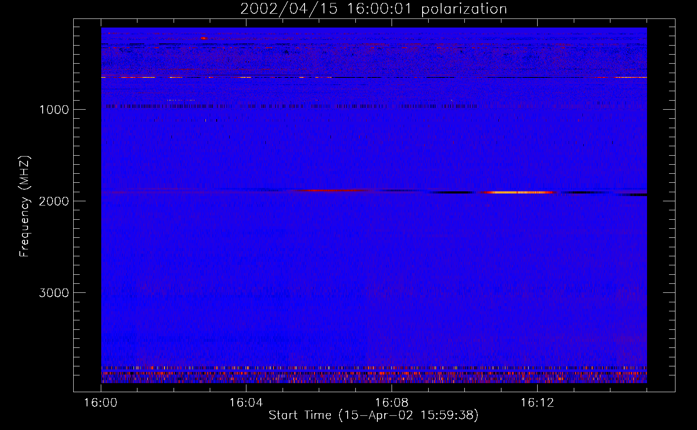Click the plot title '2002/04/15 16:00:01 polarization'

click(373, 9)
